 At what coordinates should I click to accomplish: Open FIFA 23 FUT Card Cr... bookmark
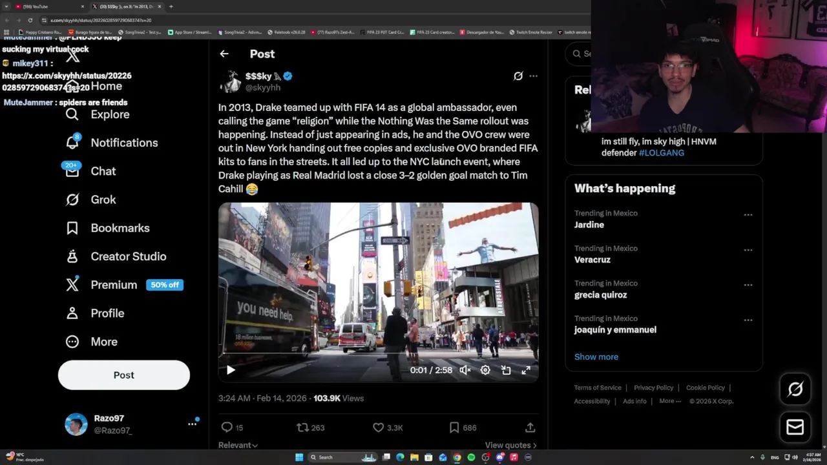pos(381,32)
